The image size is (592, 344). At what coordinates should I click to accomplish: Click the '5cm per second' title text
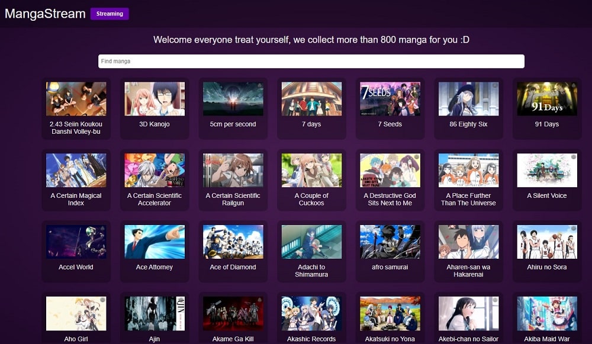click(x=233, y=124)
